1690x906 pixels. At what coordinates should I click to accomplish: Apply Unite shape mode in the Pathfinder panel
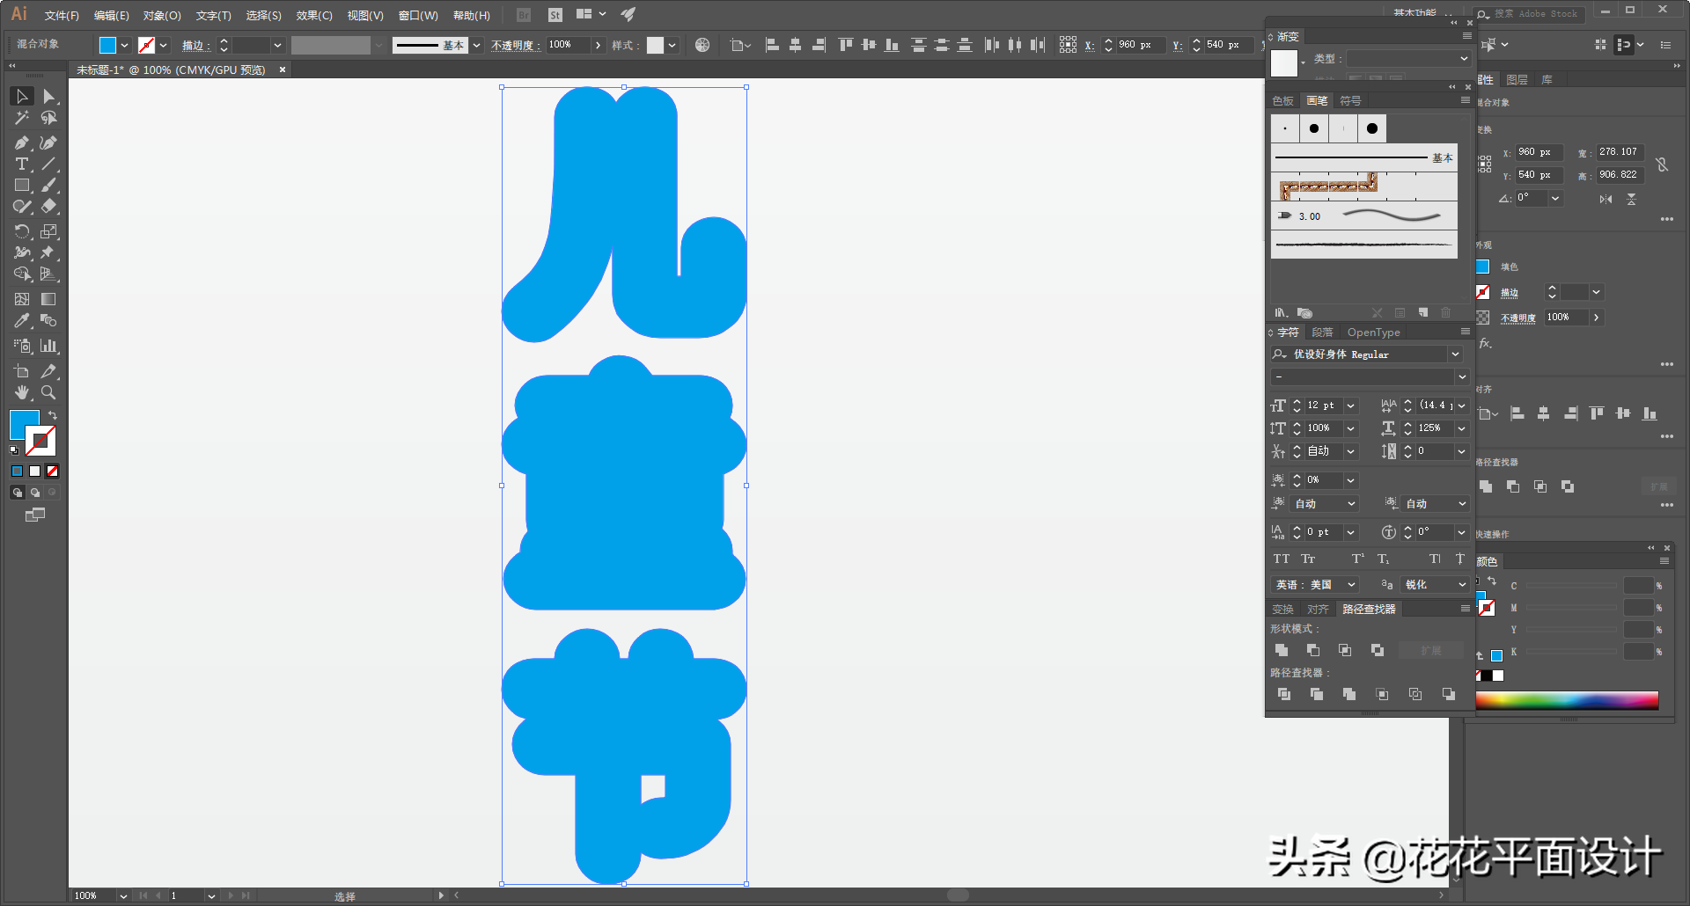[1282, 650]
